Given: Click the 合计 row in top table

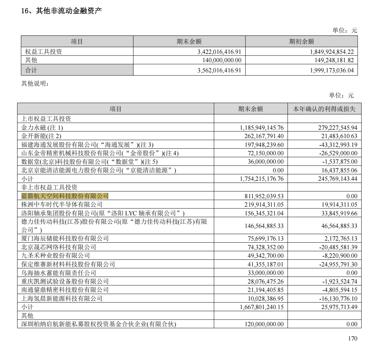Looking at the screenshot, I should pos(189,70).
